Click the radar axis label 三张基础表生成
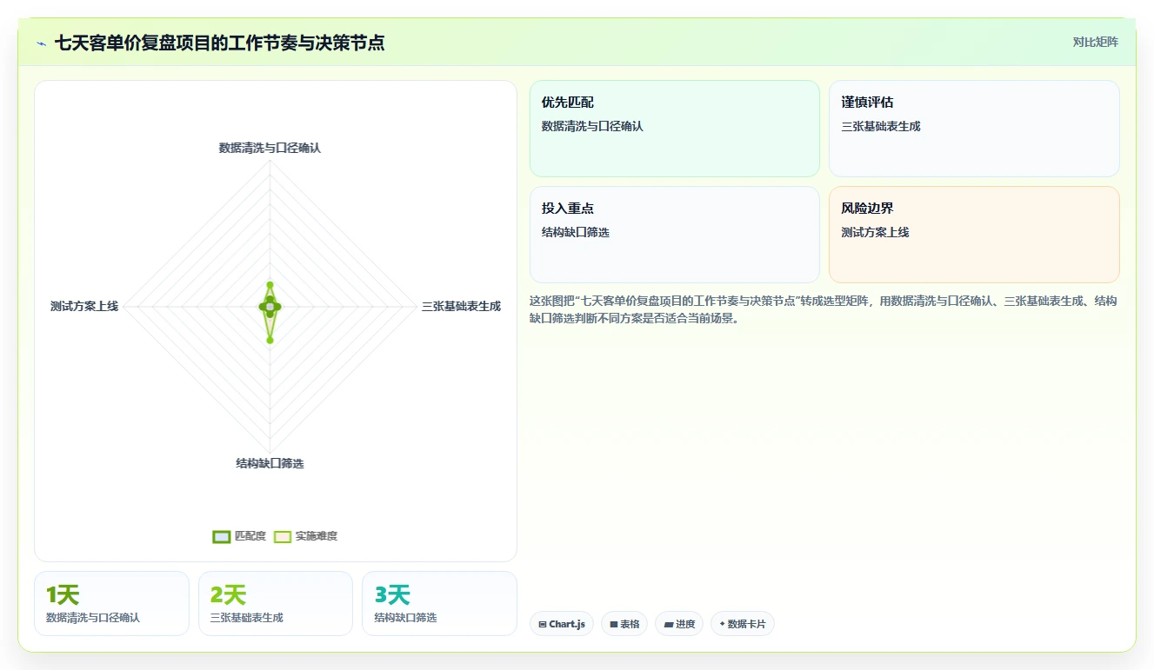This screenshot has width=1154, height=670. click(x=461, y=306)
